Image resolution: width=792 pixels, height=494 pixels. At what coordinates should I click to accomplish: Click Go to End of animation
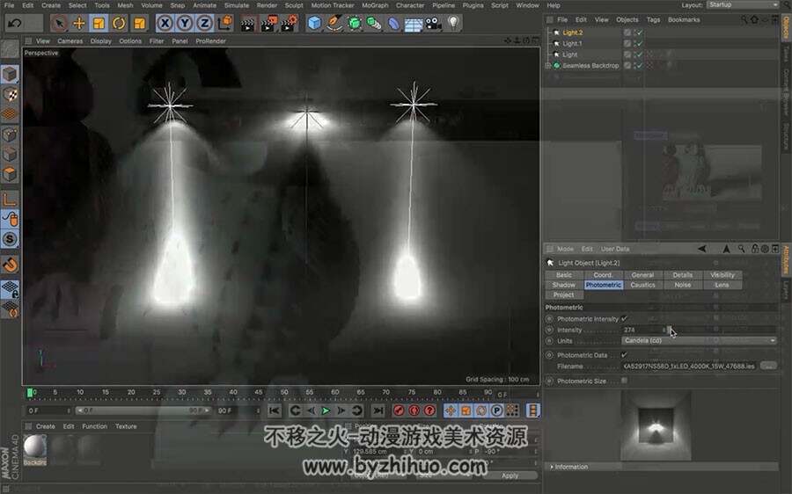[378, 410]
